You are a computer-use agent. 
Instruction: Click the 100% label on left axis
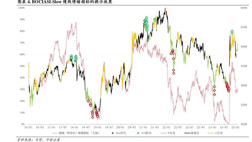[22, 8]
